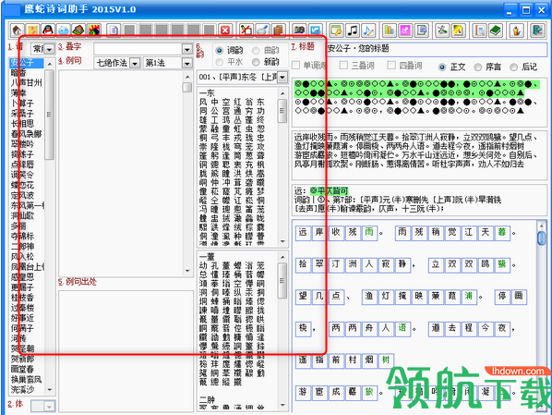Click the poem grid vertical scrollbar thumb
The image size is (552, 415).
pyautogui.click(x=541, y=238)
